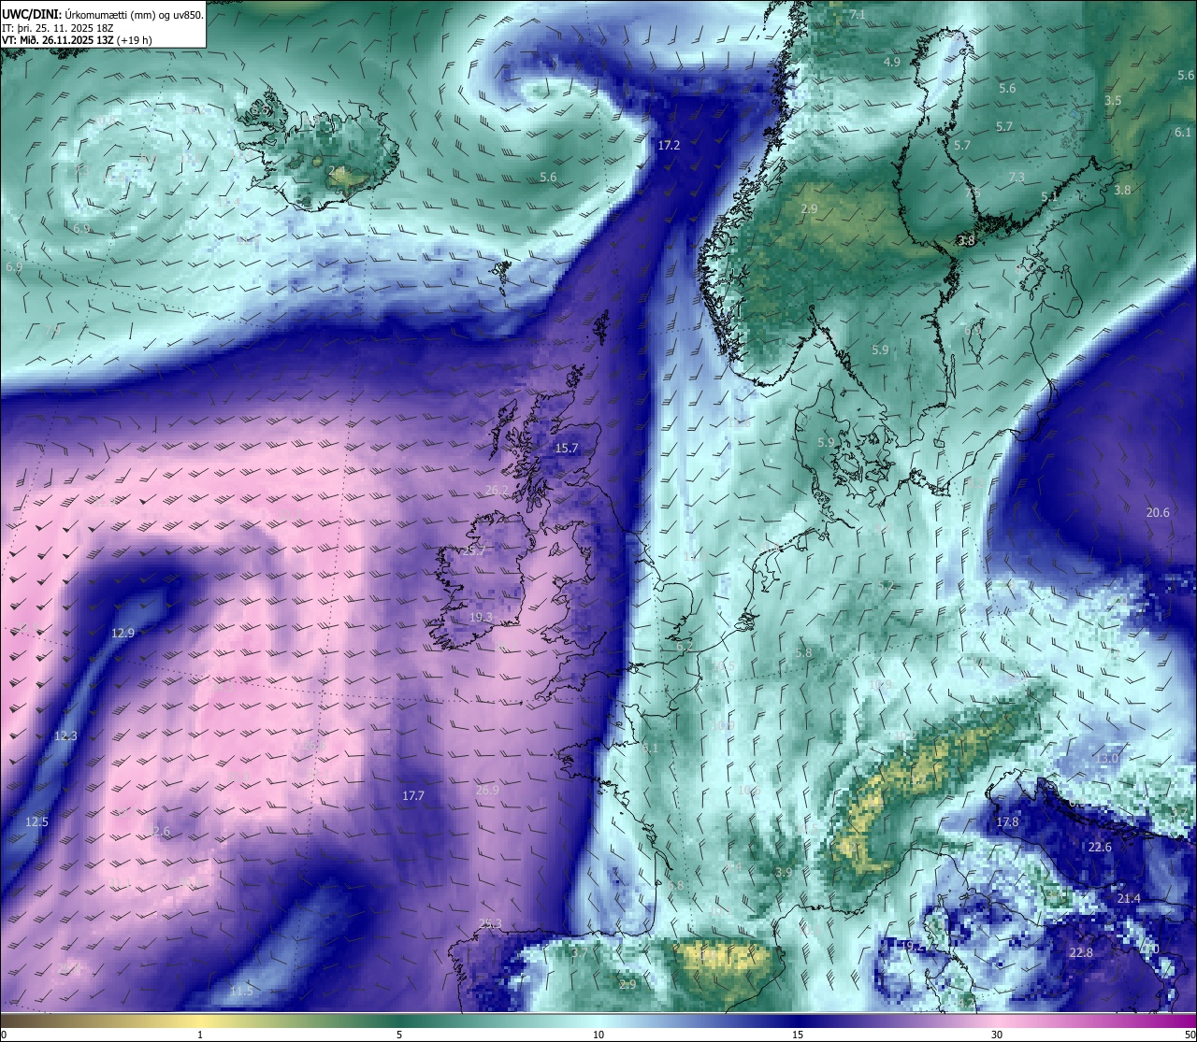Click the 7.3 value over Finland
Viewport: 1197px width, 1042px height.
(1017, 177)
